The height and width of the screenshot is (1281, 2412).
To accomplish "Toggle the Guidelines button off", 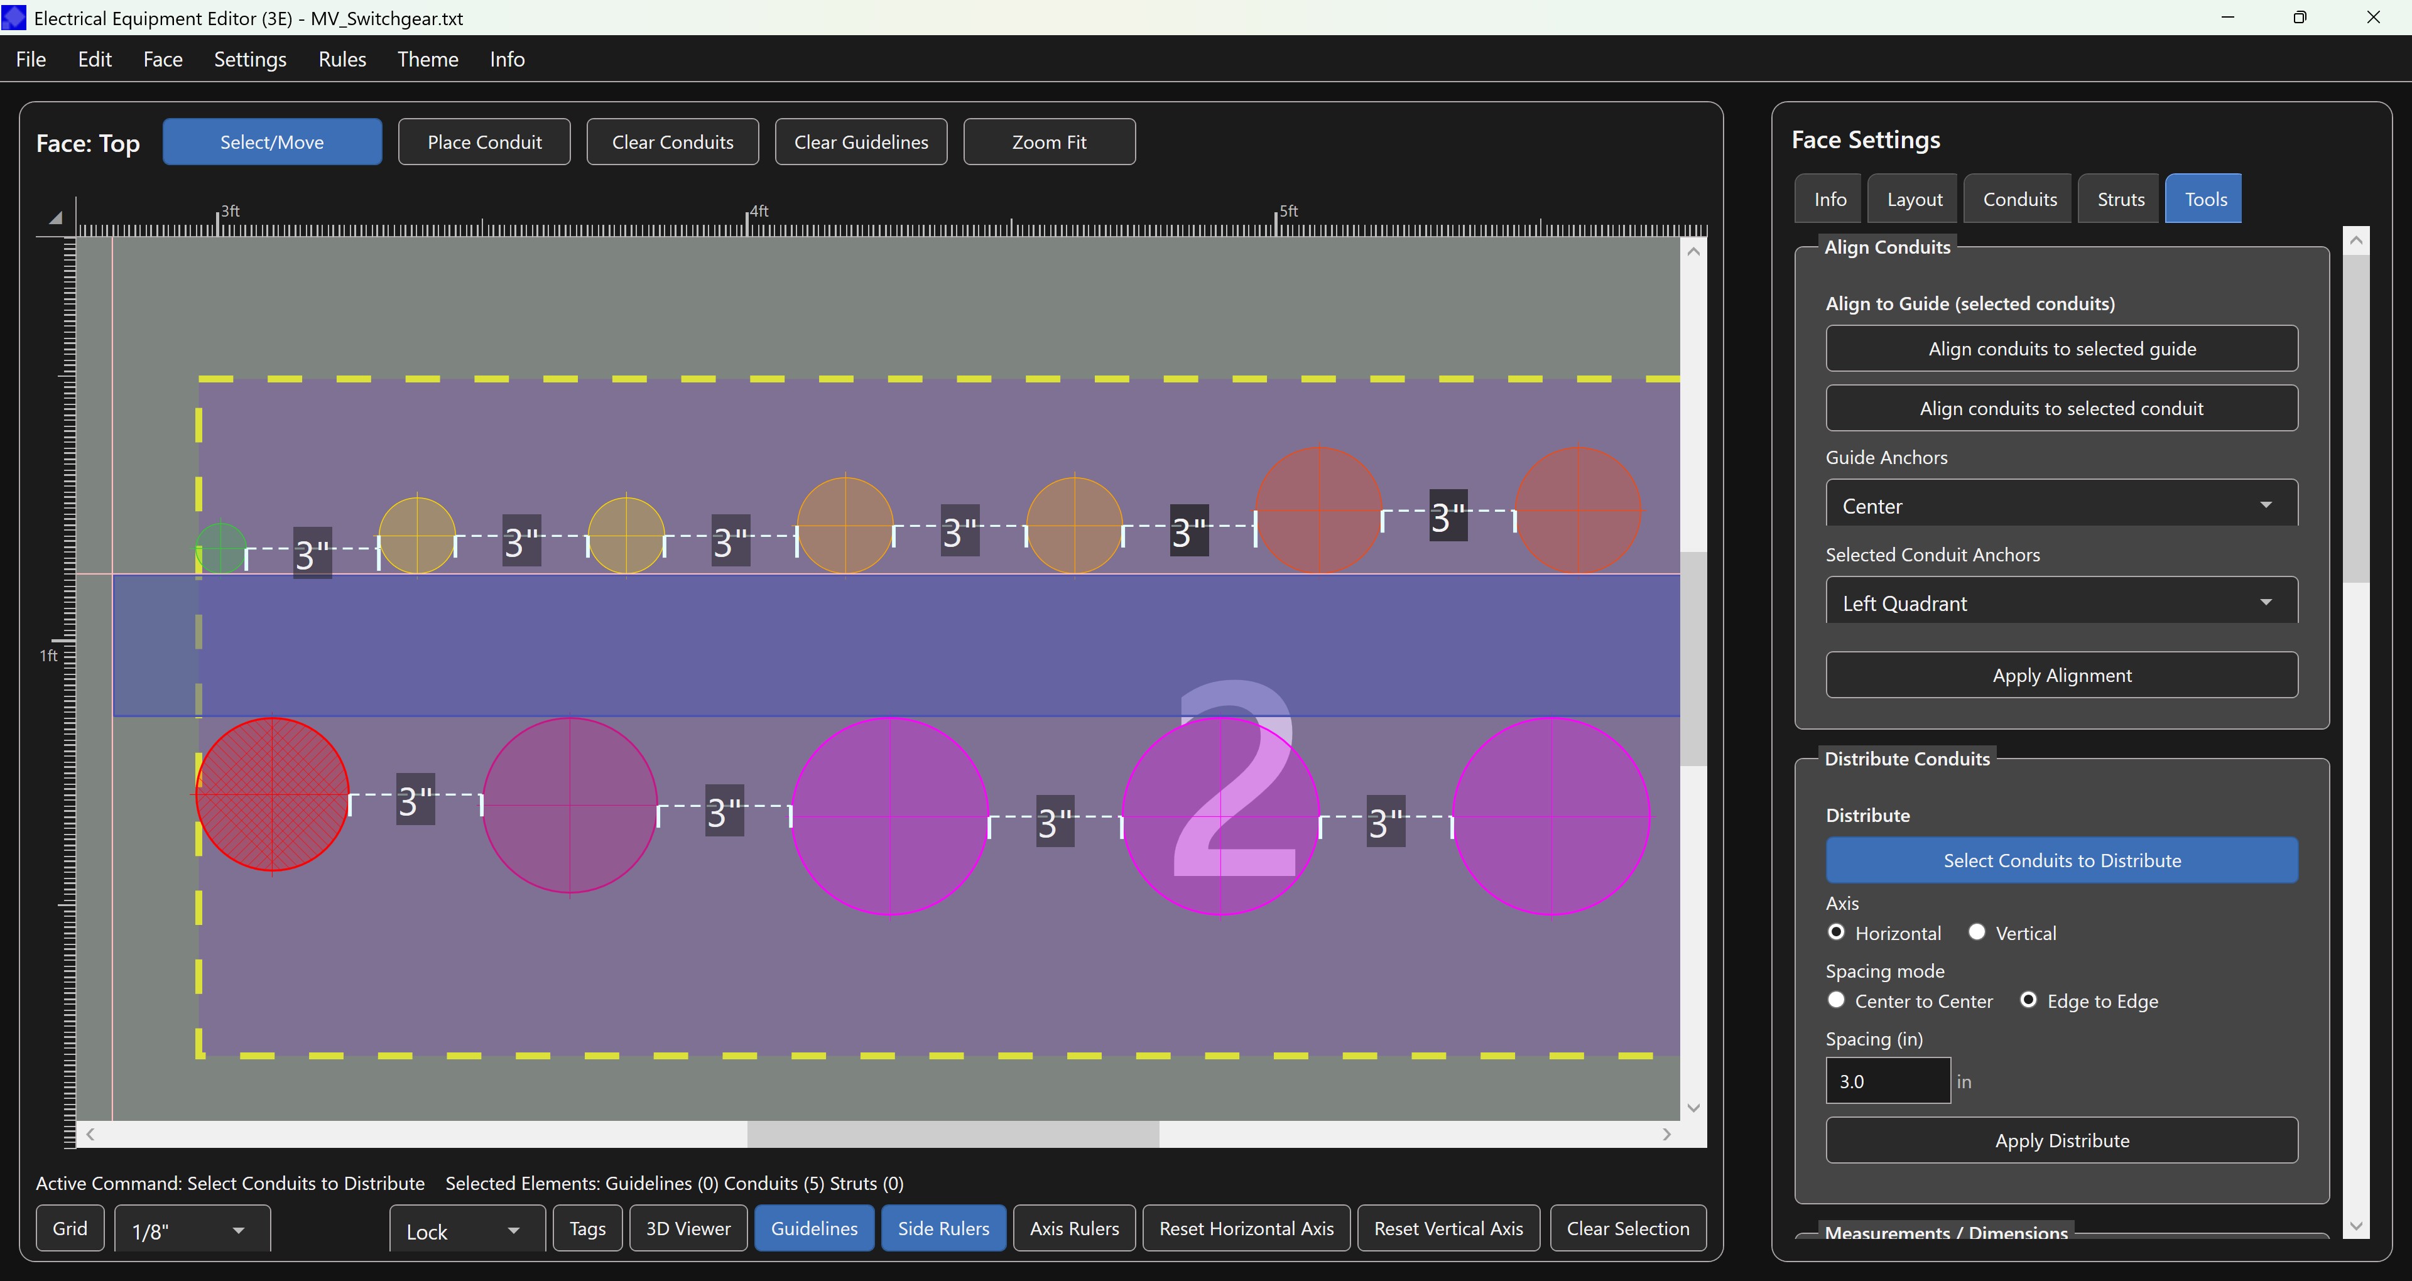I will pyautogui.click(x=813, y=1228).
